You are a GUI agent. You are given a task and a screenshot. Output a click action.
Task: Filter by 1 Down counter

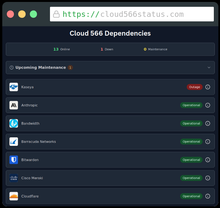[x=107, y=49]
